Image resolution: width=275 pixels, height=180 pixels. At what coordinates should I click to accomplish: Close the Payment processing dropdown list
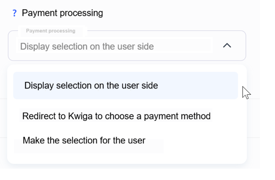click(x=227, y=45)
